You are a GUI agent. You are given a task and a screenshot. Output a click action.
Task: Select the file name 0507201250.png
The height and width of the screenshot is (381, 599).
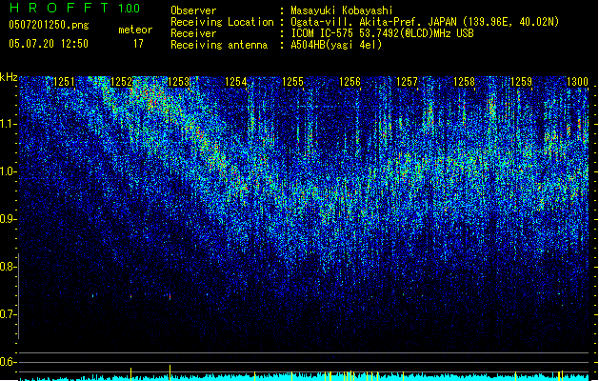tap(49, 25)
